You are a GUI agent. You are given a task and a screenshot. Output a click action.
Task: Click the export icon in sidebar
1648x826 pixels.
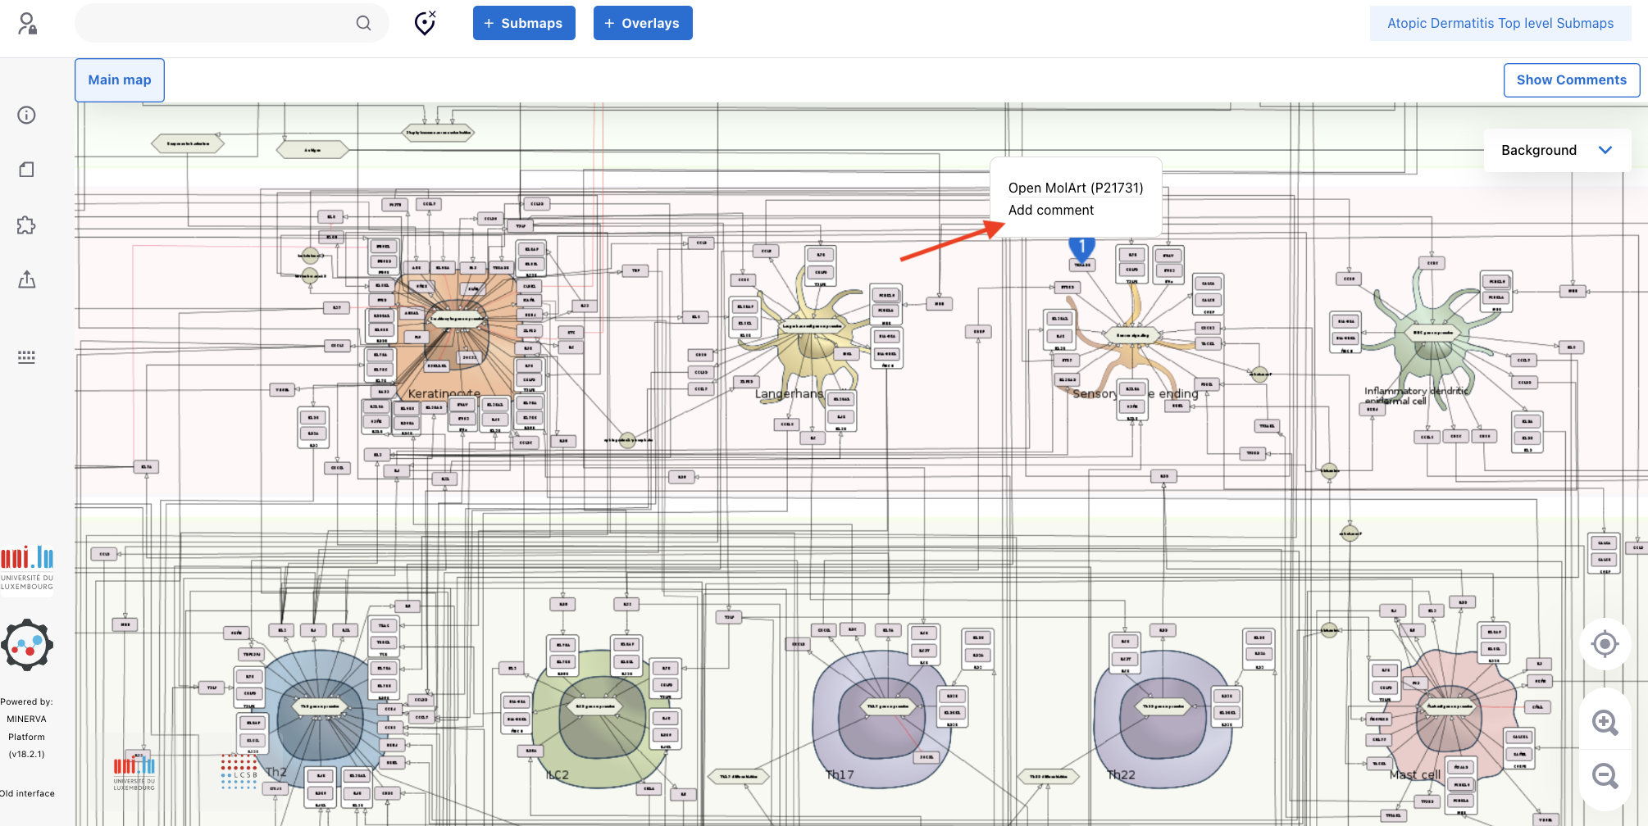(x=27, y=280)
